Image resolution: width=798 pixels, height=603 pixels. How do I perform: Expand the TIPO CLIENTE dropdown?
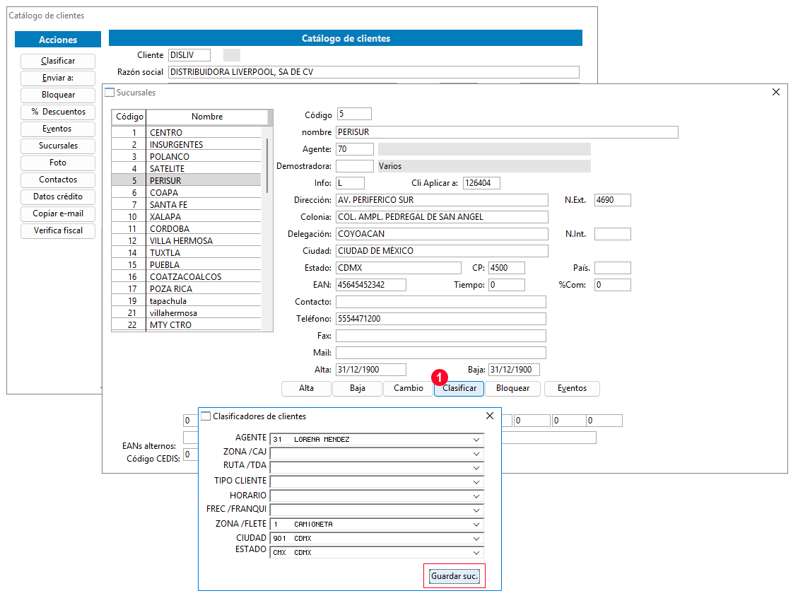(476, 482)
